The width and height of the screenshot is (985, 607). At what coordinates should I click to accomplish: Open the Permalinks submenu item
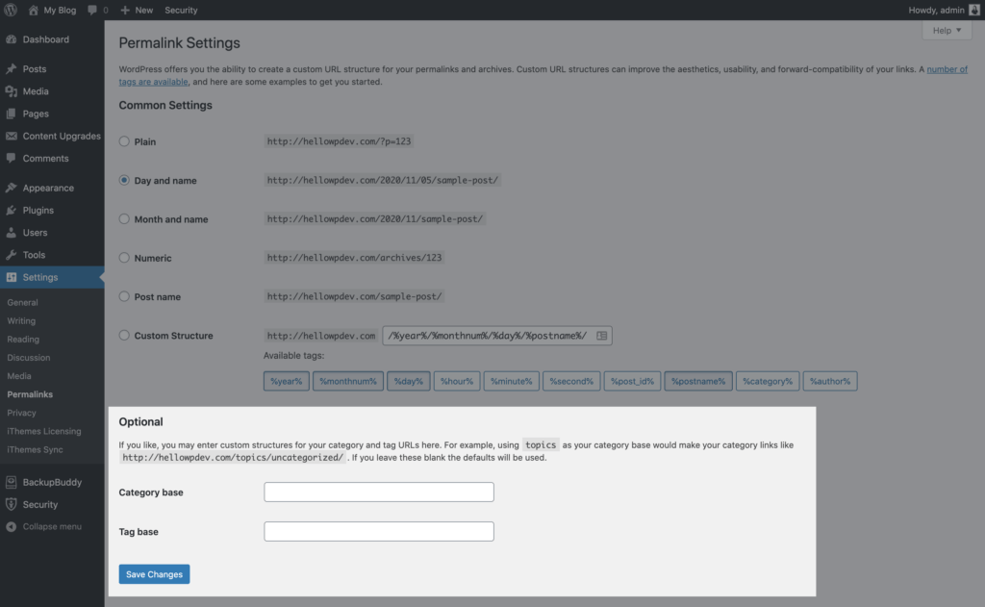coord(30,394)
